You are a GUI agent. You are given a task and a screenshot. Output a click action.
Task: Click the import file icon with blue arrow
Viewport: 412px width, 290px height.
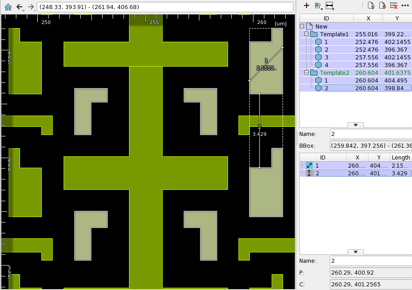(x=371, y=5)
